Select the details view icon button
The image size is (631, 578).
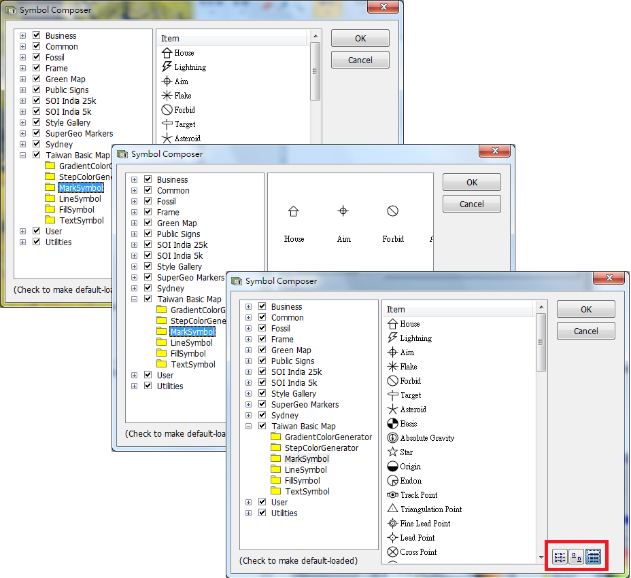pos(593,558)
